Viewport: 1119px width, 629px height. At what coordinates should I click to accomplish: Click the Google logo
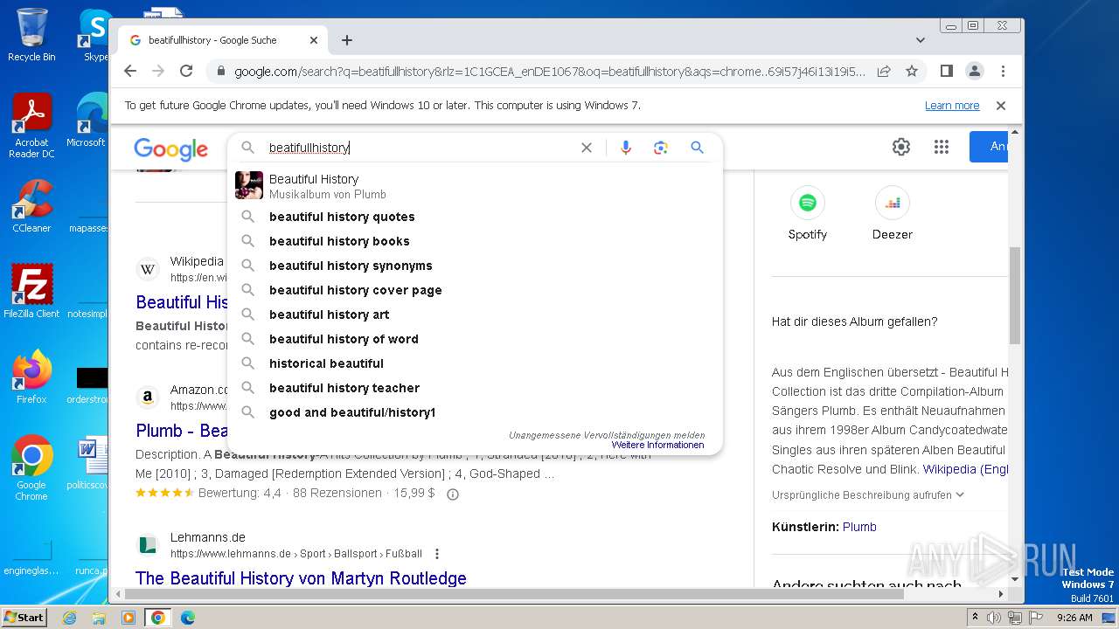(170, 149)
